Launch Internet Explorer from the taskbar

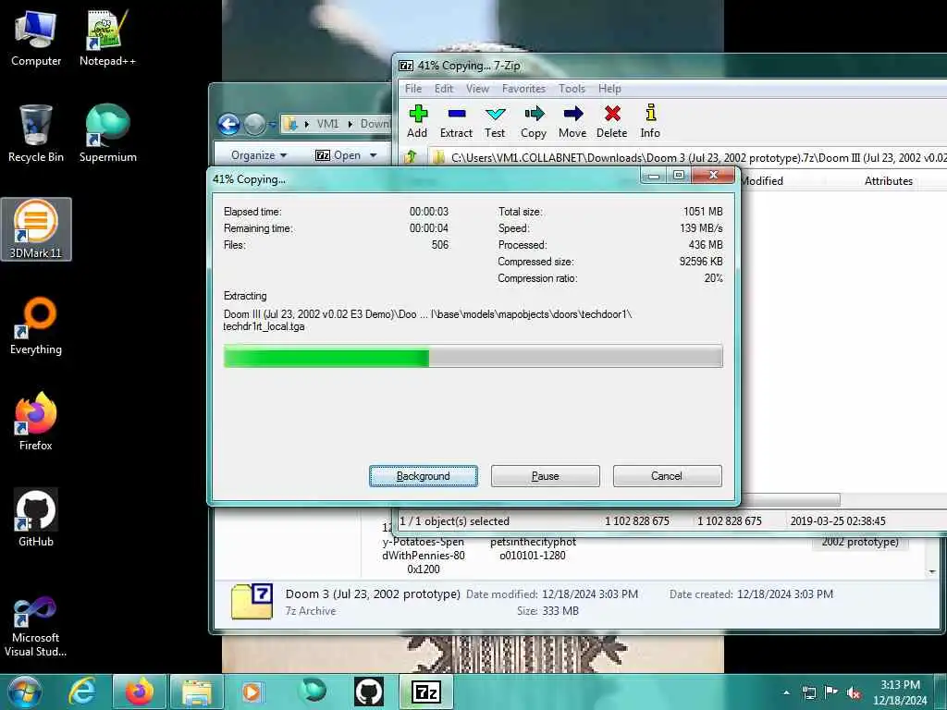[x=82, y=692]
